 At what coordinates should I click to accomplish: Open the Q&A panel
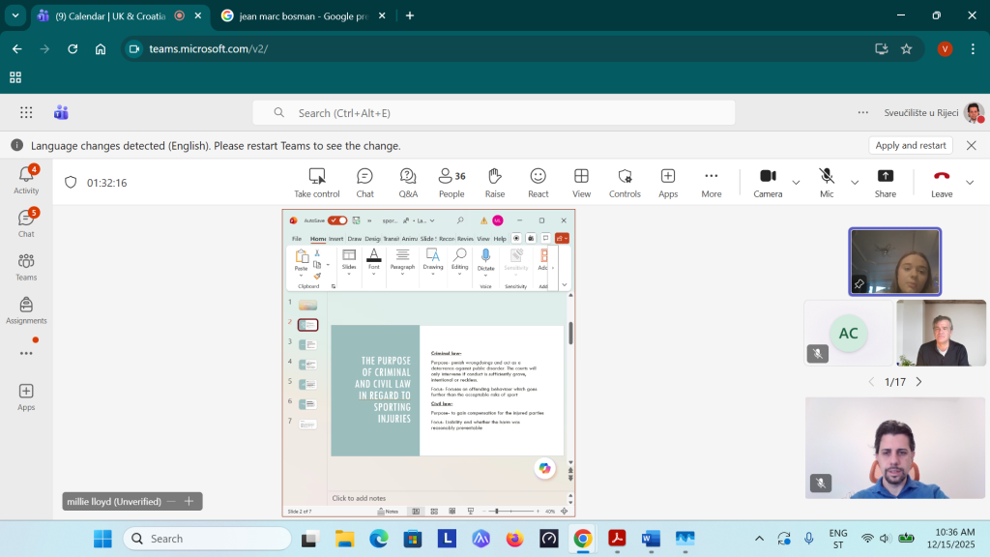(408, 181)
